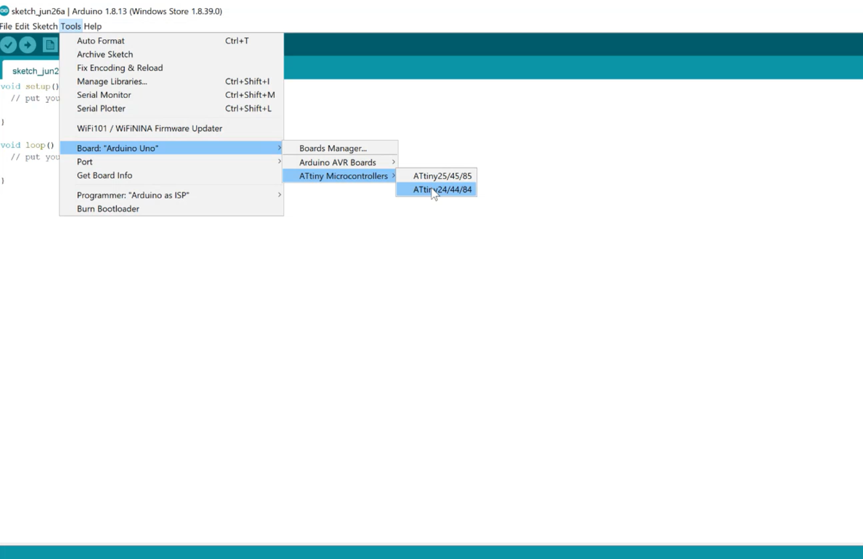Select the ATtiny24/44/84 board
Screen dimensions: 863x559
tap(436, 189)
